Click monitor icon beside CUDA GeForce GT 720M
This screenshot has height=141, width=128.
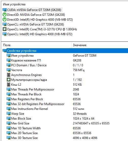point(5,10)
